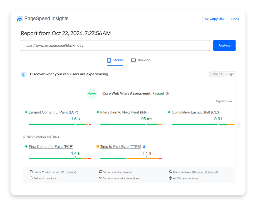This screenshot has width=256, height=207.
Task: Click the FCP distribution bar
Action: coord(60,158)
